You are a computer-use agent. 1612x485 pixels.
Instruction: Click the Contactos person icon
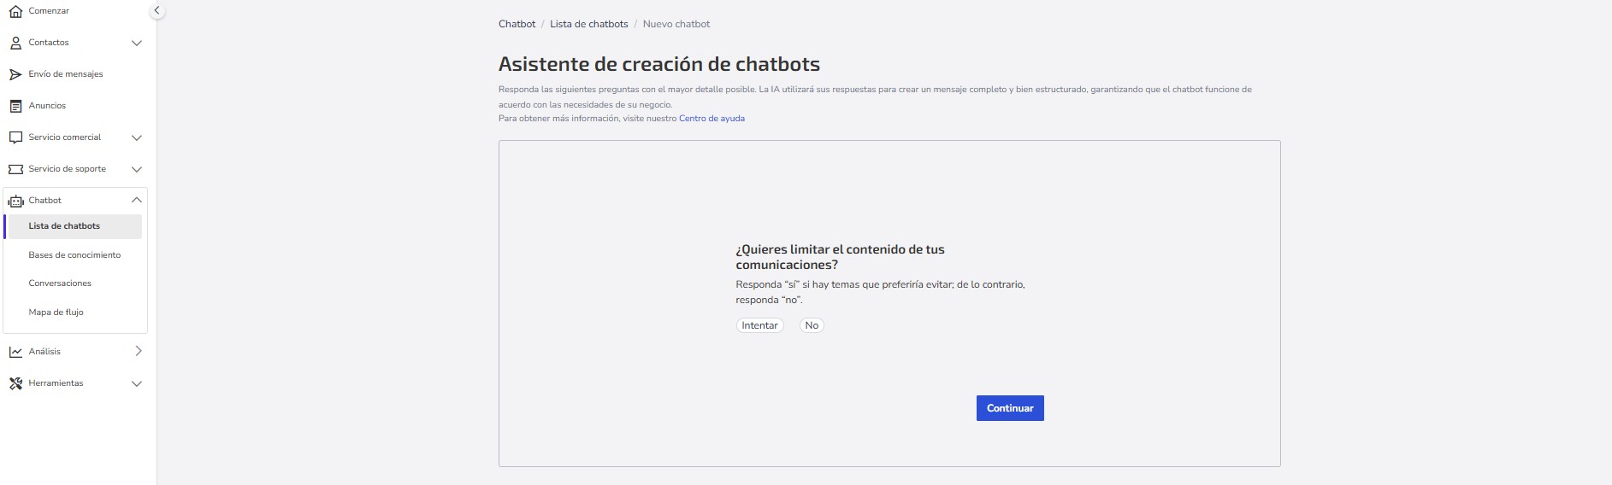point(15,43)
